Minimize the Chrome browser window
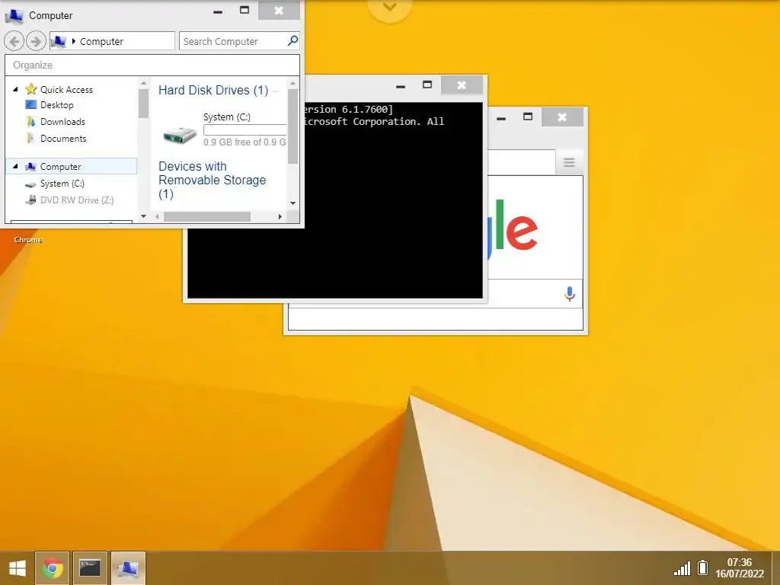The width and height of the screenshot is (780, 585). (x=501, y=118)
